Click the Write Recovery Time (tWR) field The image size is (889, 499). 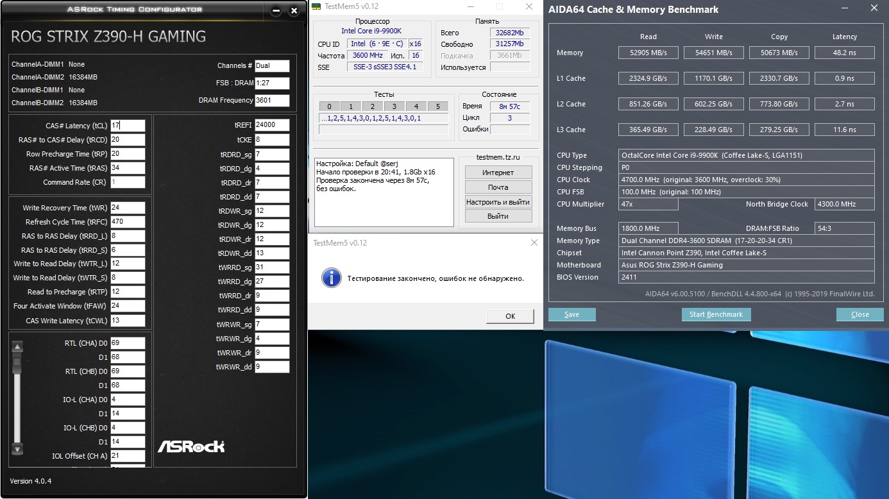[x=128, y=208]
